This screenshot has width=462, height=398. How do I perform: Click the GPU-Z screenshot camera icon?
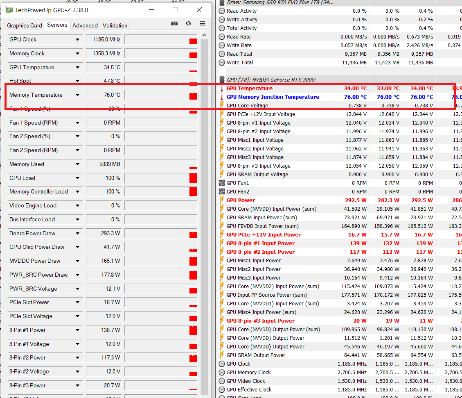174,24
